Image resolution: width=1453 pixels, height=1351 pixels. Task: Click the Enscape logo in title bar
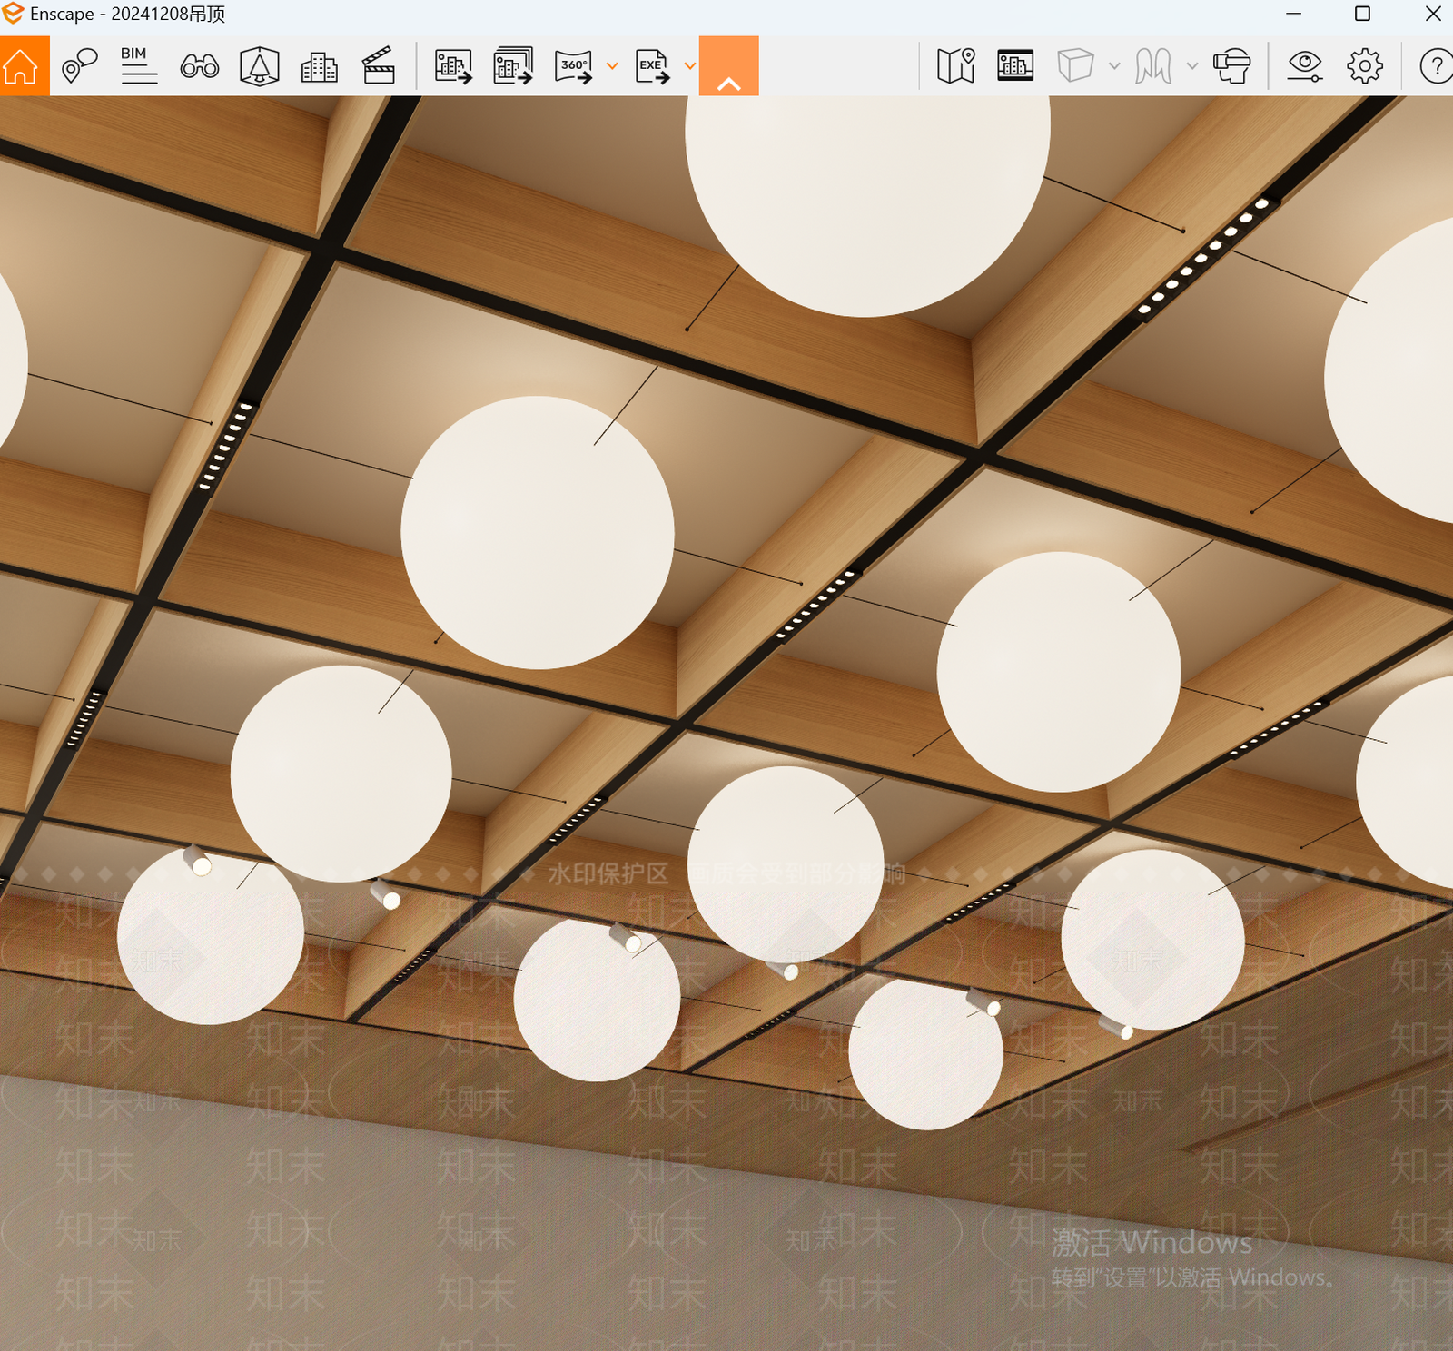[13, 14]
